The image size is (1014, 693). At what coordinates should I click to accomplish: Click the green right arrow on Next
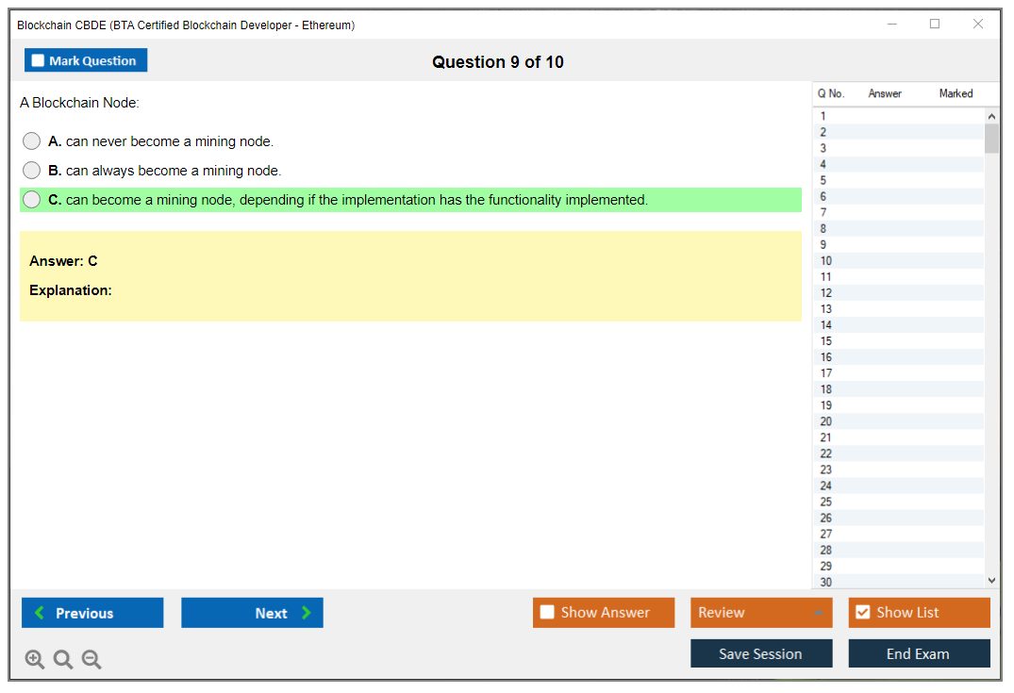click(x=306, y=613)
